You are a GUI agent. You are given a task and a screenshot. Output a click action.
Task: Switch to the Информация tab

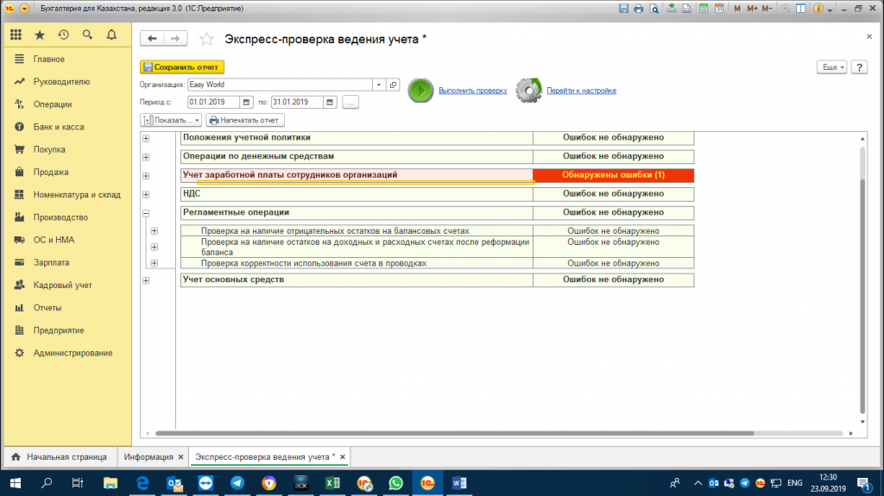(x=148, y=457)
